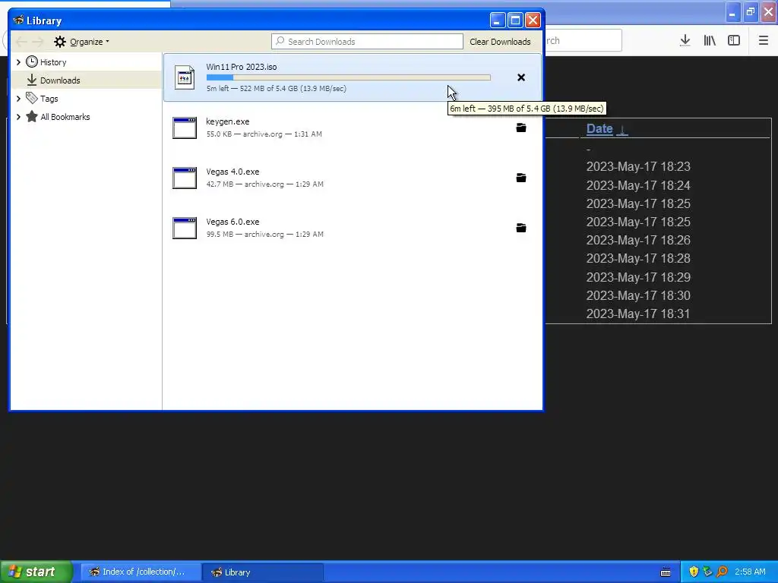This screenshot has width=778, height=583.
Task: Click the All Bookmarks star icon
Action: 32,116
